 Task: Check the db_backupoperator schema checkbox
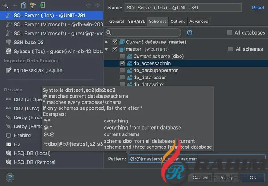pos(122,70)
